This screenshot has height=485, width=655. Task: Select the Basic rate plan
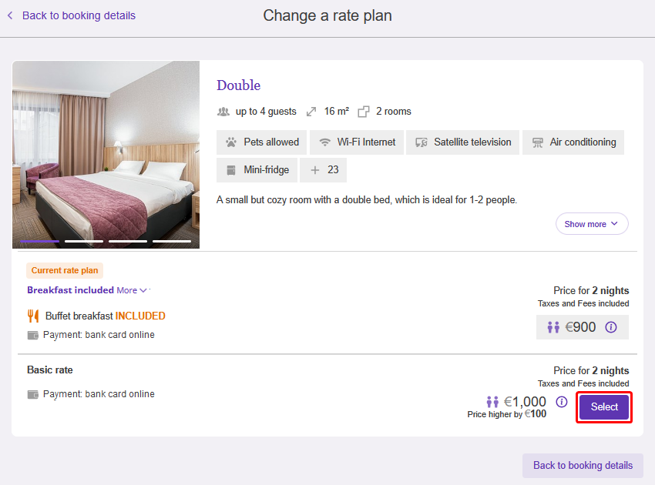pyautogui.click(x=604, y=407)
